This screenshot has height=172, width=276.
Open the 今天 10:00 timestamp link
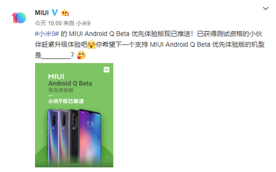pos(48,23)
